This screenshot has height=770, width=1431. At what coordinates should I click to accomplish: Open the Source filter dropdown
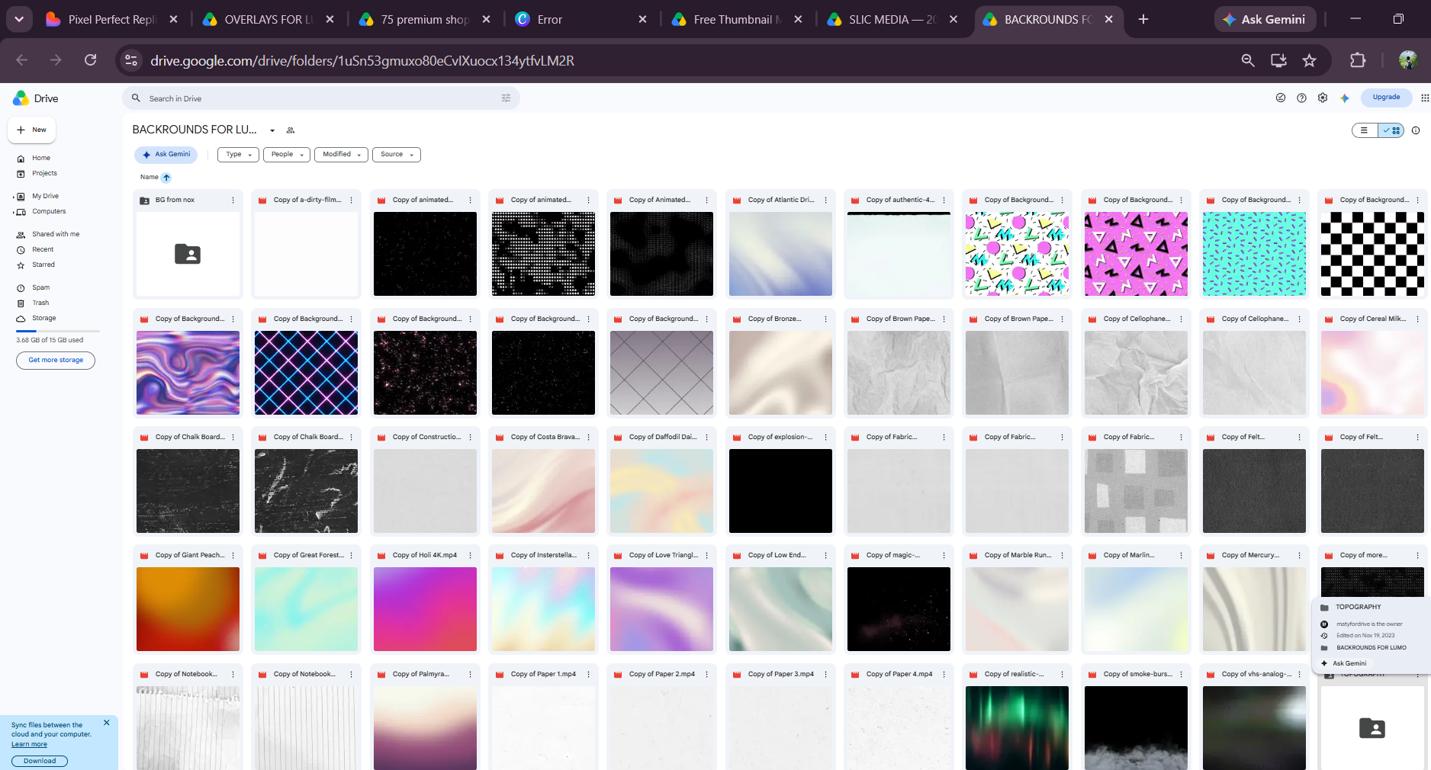(x=397, y=155)
